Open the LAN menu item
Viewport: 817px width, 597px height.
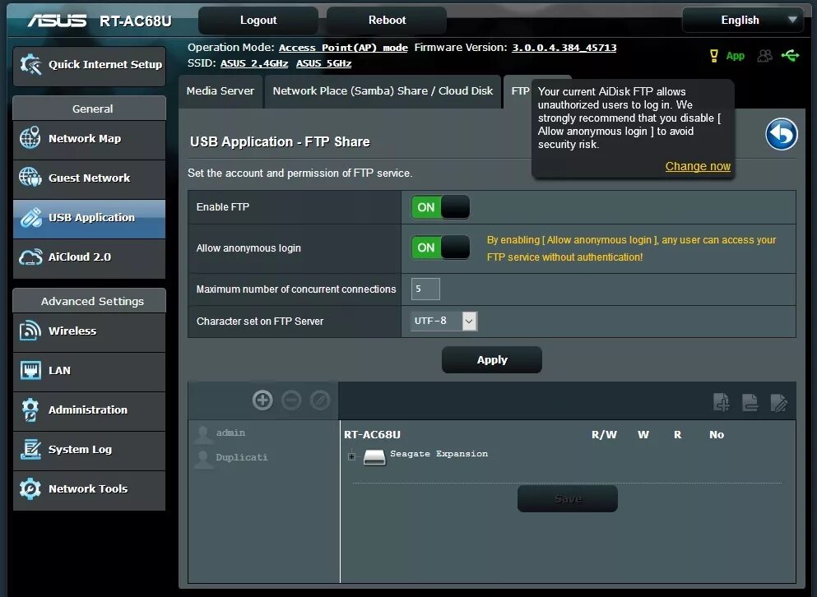89,371
